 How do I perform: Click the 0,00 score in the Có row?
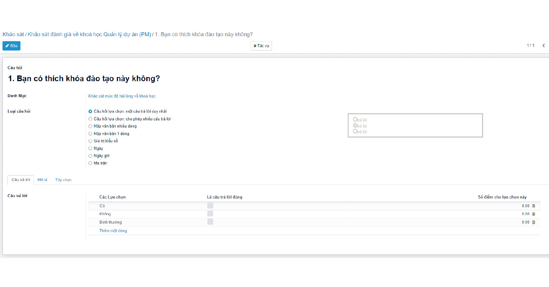pos(525,206)
